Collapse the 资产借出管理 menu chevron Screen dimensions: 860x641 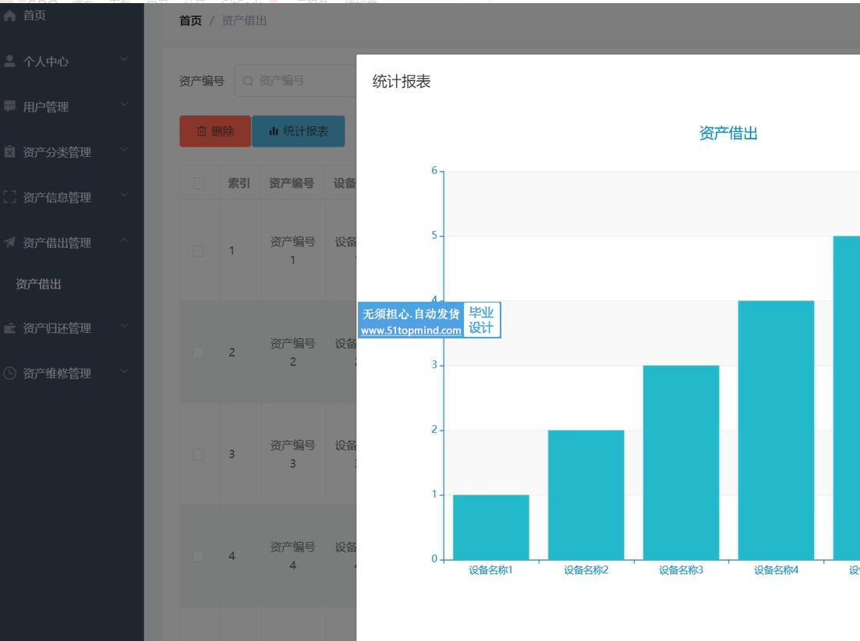(x=125, y=241)
